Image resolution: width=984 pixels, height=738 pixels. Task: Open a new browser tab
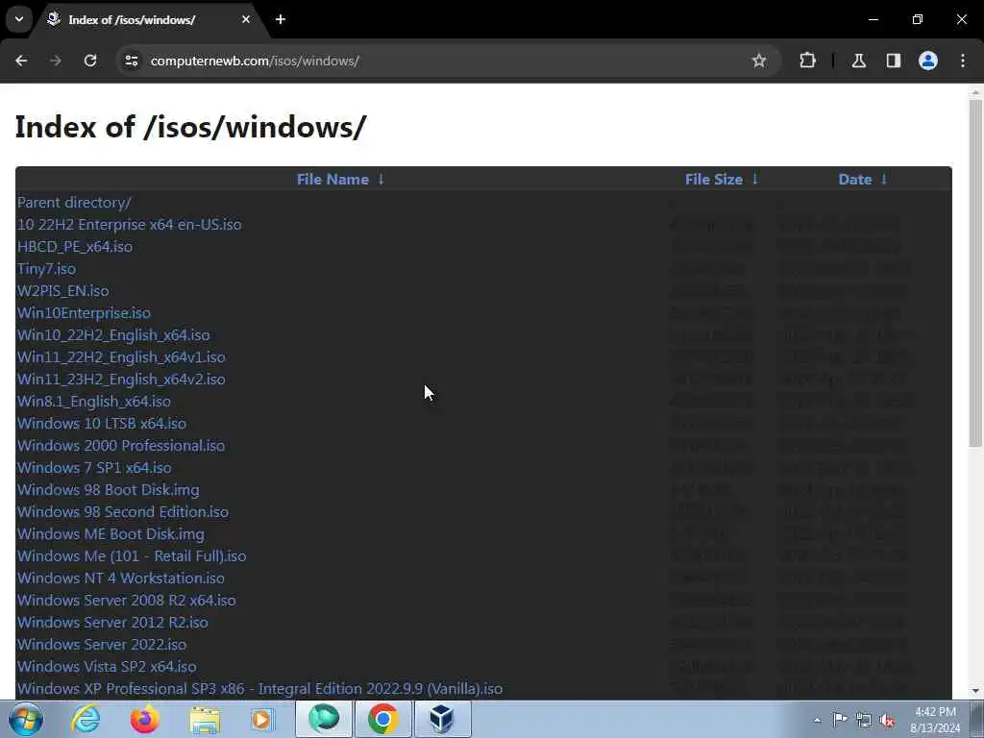tap(281, 19)
